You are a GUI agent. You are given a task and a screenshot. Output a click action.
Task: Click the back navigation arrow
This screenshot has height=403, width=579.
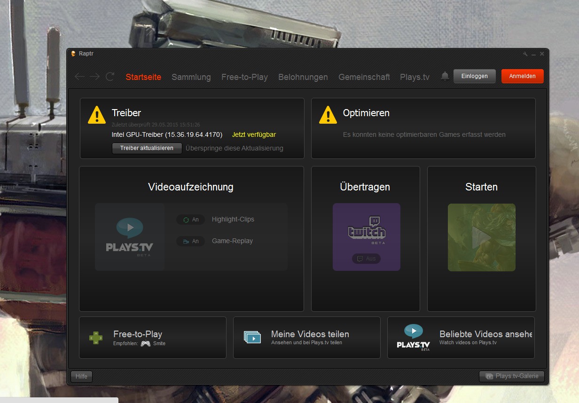[x=79, y=77]
